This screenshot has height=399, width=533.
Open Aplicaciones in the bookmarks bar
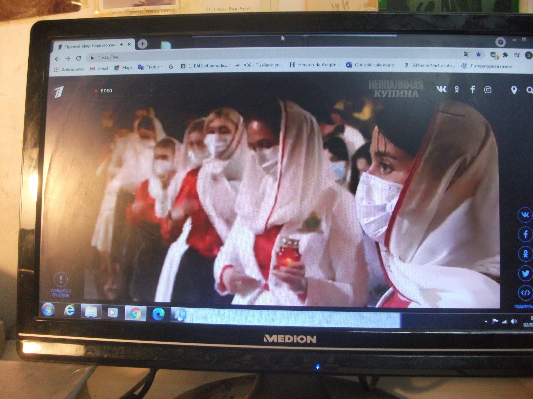69,69
